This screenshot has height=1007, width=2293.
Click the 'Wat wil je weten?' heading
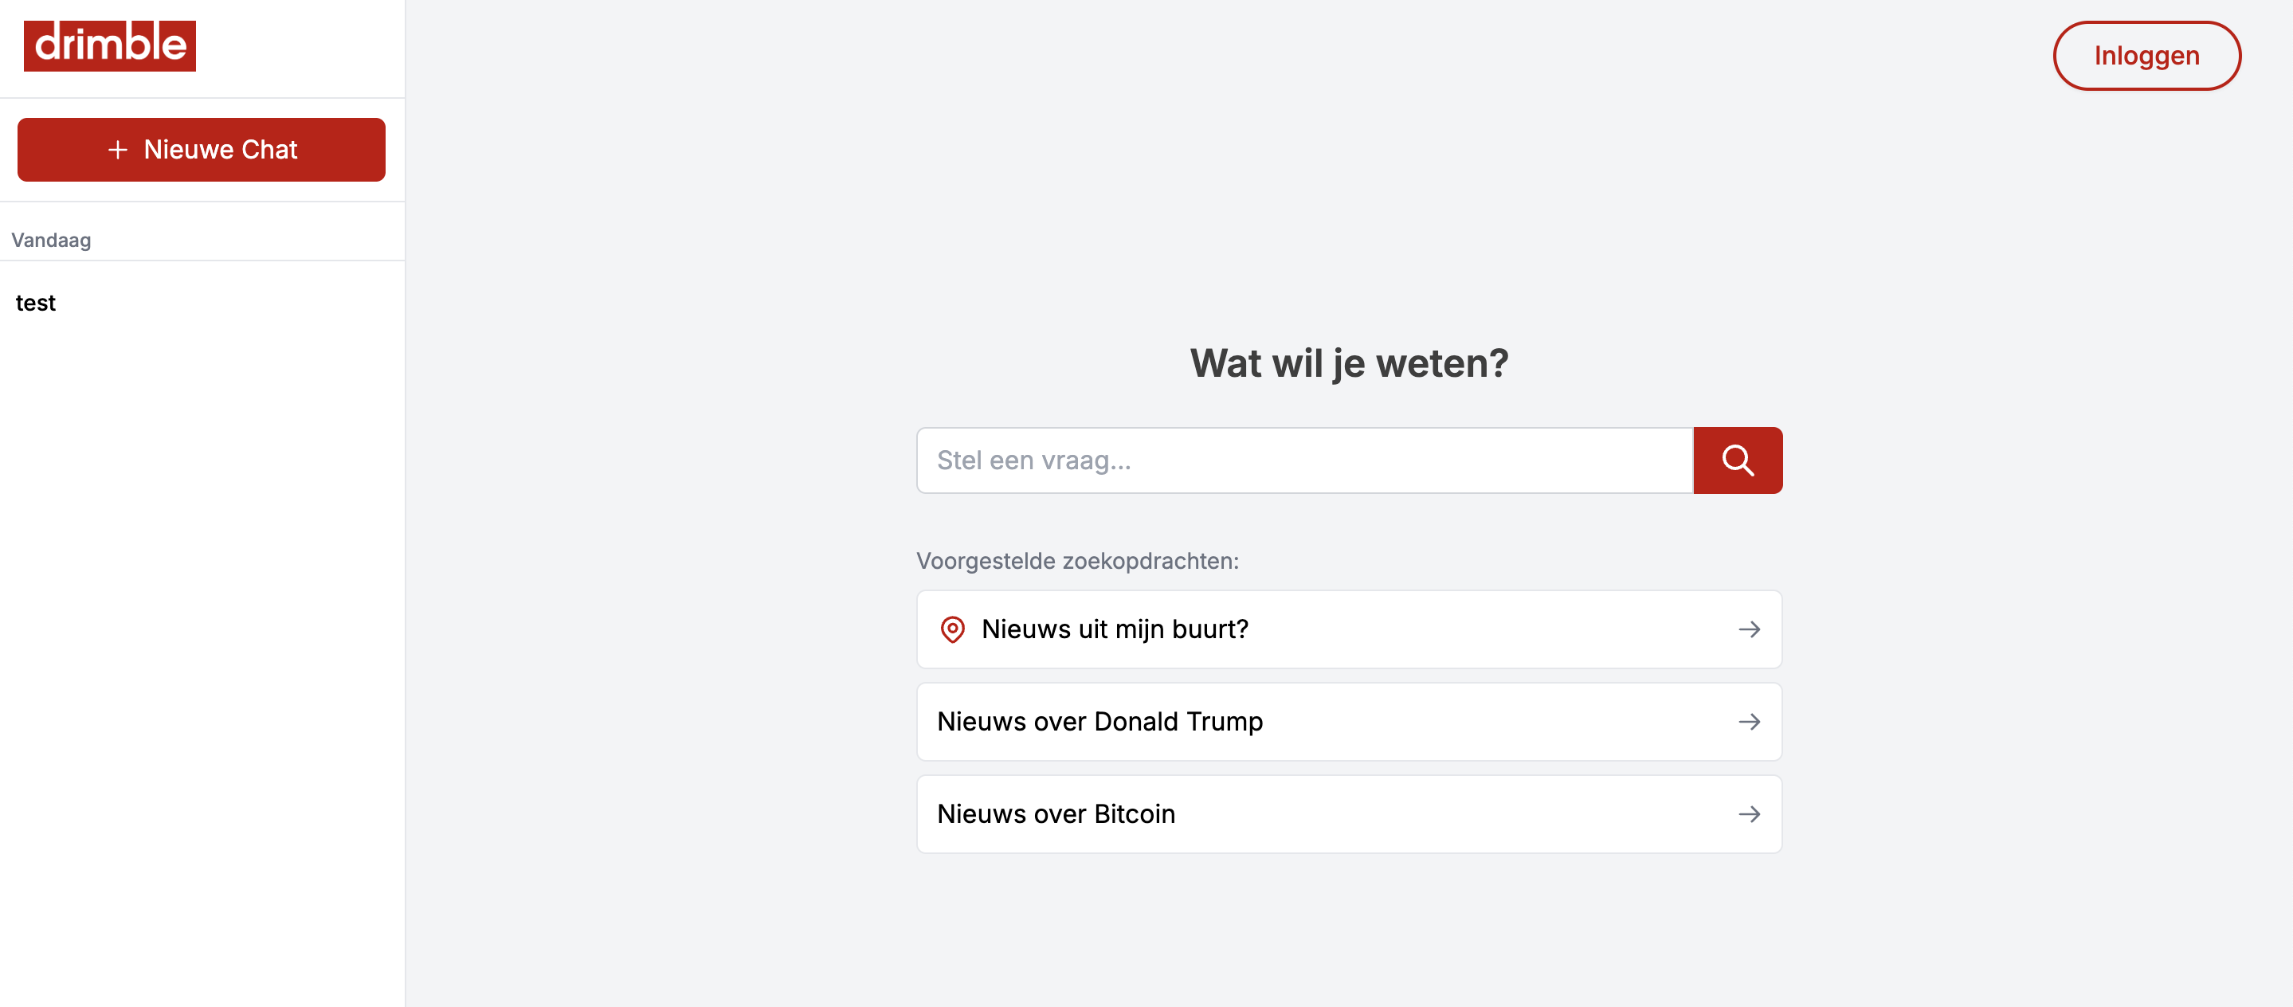click(x=1349, y=363)
